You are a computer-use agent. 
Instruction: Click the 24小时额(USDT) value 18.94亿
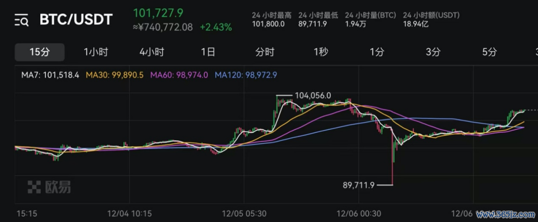(416, 24)
